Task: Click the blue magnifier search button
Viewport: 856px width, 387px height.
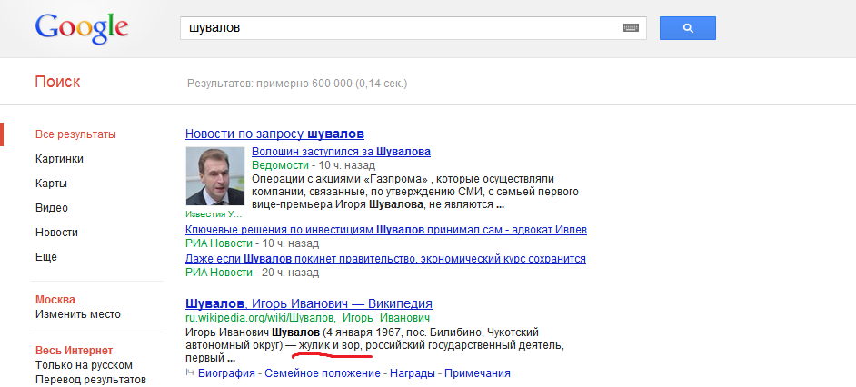Action: point(687,28)
